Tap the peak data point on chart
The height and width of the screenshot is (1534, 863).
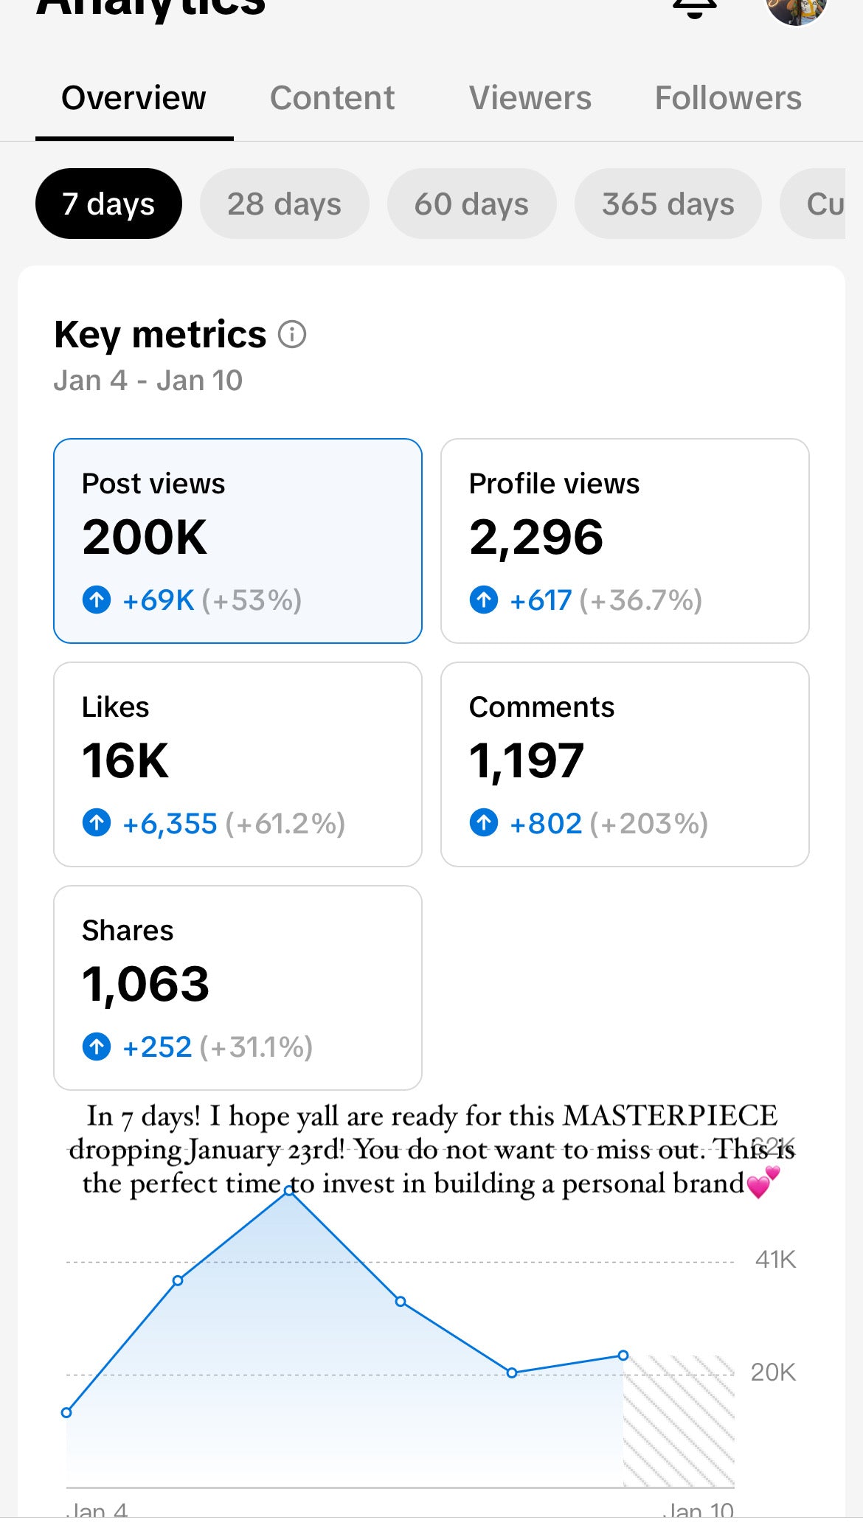[289, 1191]
